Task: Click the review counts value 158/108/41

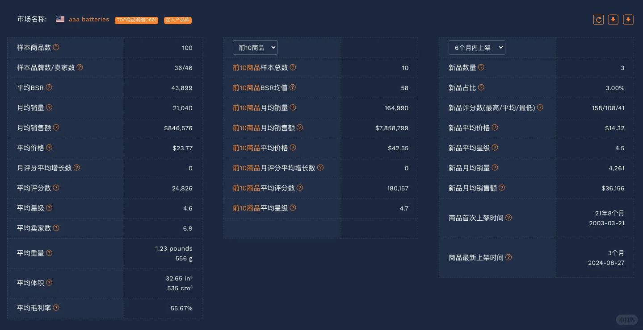Action: [607, 108]
